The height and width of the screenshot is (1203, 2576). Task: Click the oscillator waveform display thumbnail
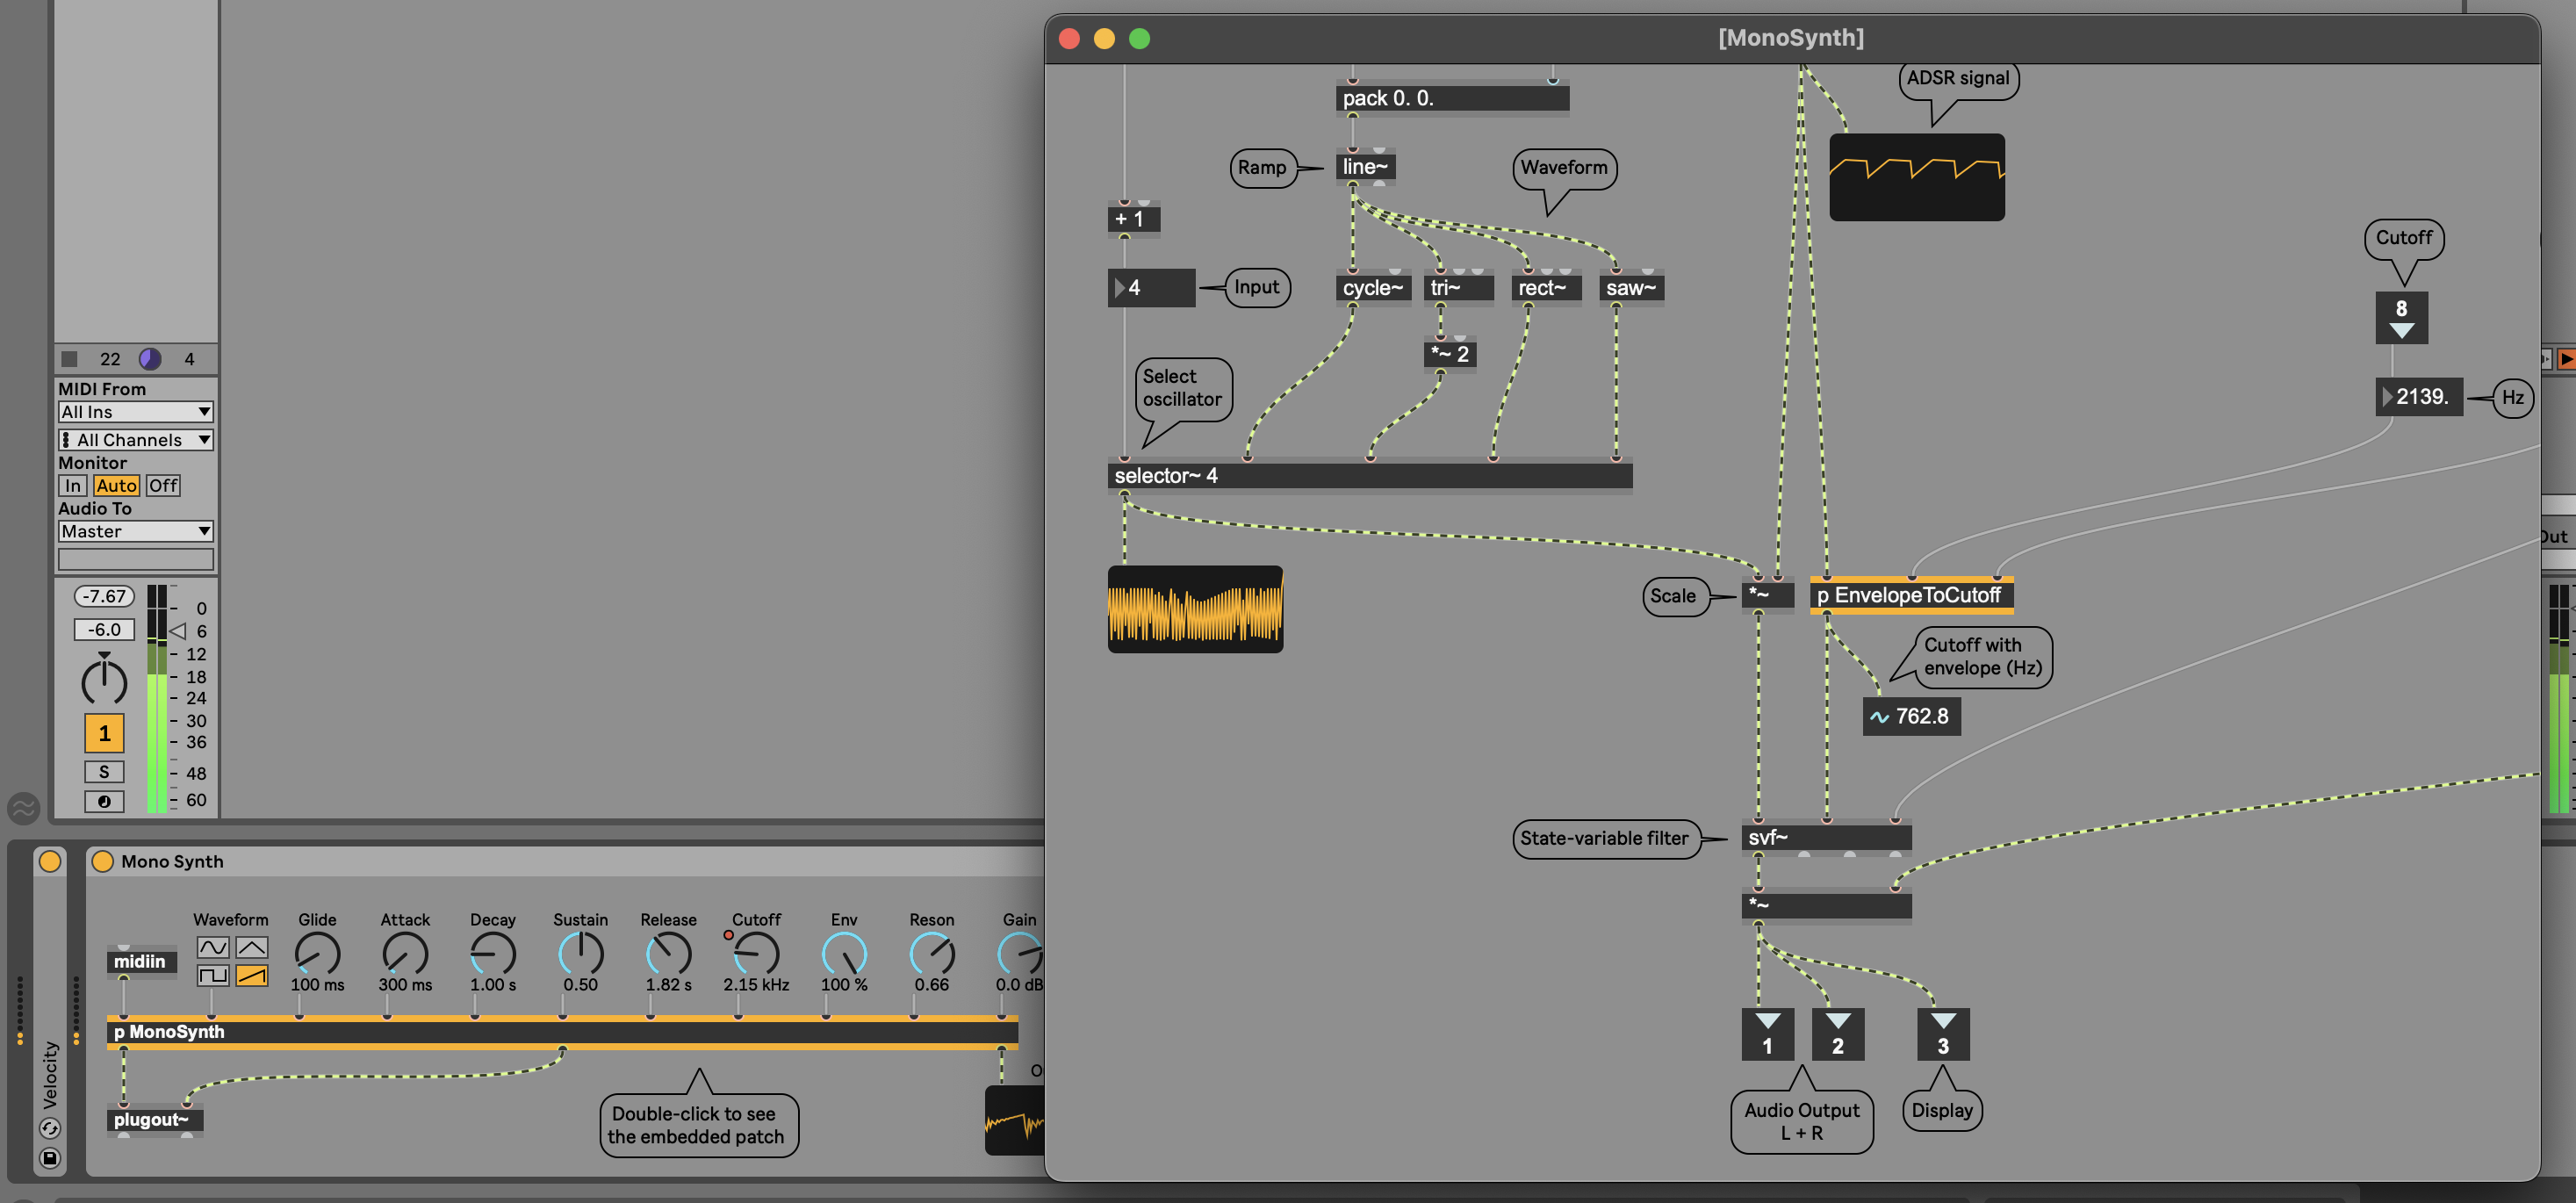pyautogui.click(x=1196, y=609)
